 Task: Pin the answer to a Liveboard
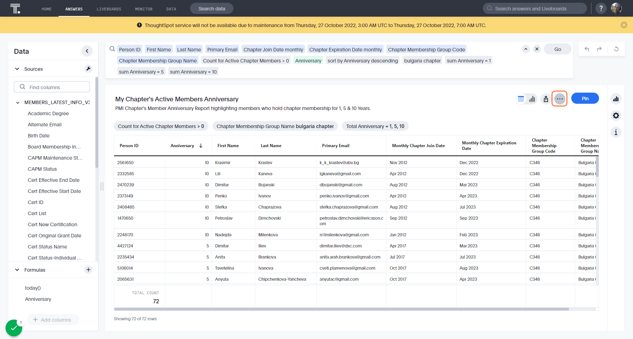tap(585, 99)
